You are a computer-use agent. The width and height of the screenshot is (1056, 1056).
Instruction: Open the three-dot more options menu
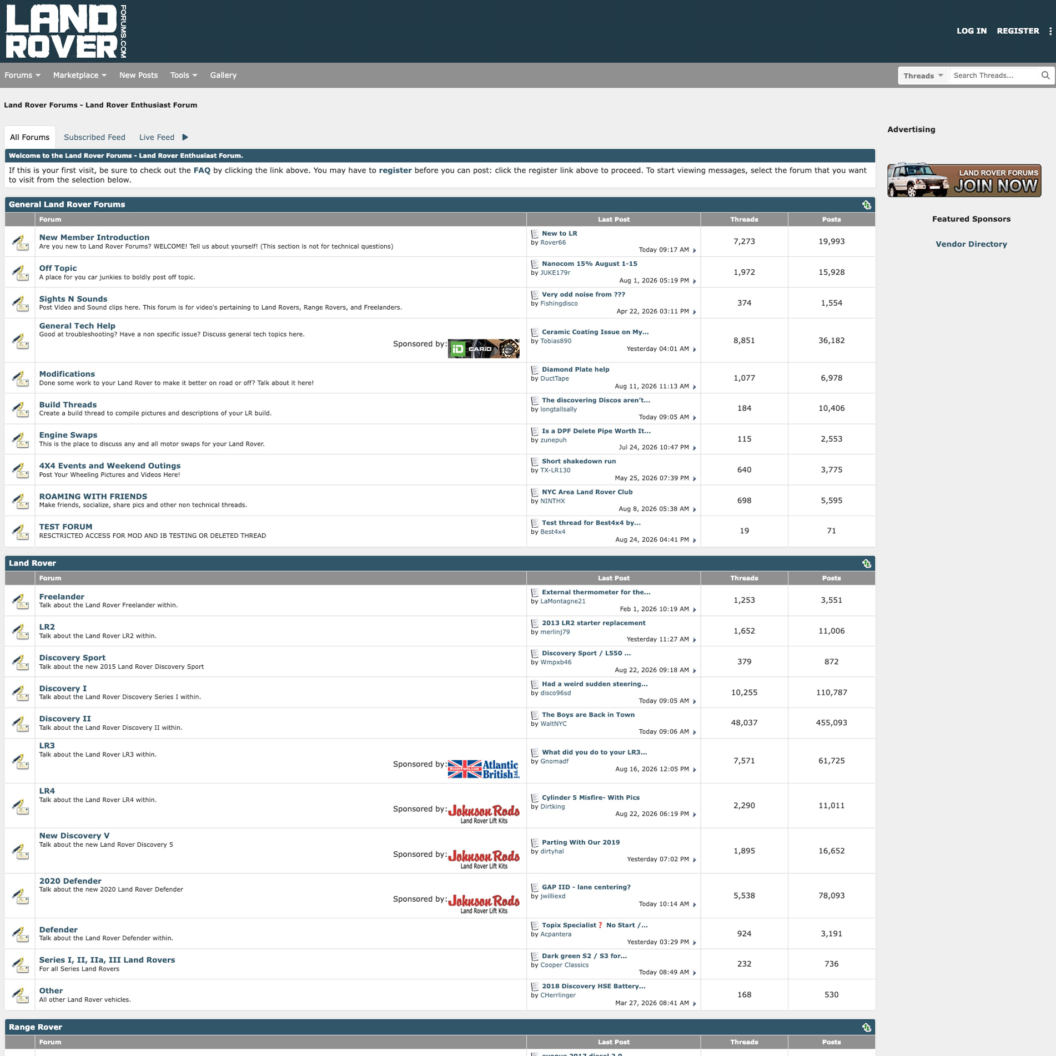coord(1050,31)
